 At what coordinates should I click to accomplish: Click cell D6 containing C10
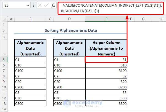[69, 65]
